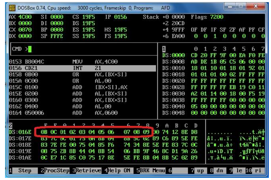Select highlighted INT 21 instruction line
This screenshot has height=180, width=271.
(82, 68)
